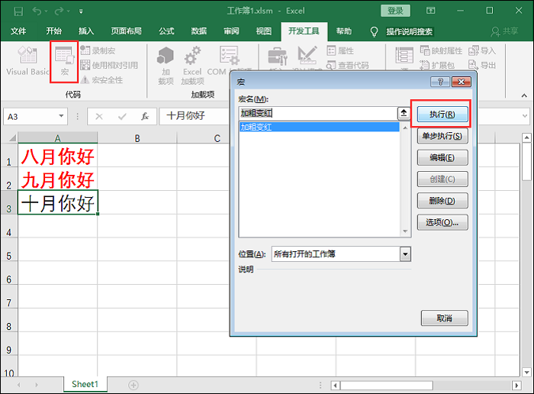Image resolution: width=534 pixels, height=394 pixels.
Task: Click the 共享 share button
Action: coord(505,31)
